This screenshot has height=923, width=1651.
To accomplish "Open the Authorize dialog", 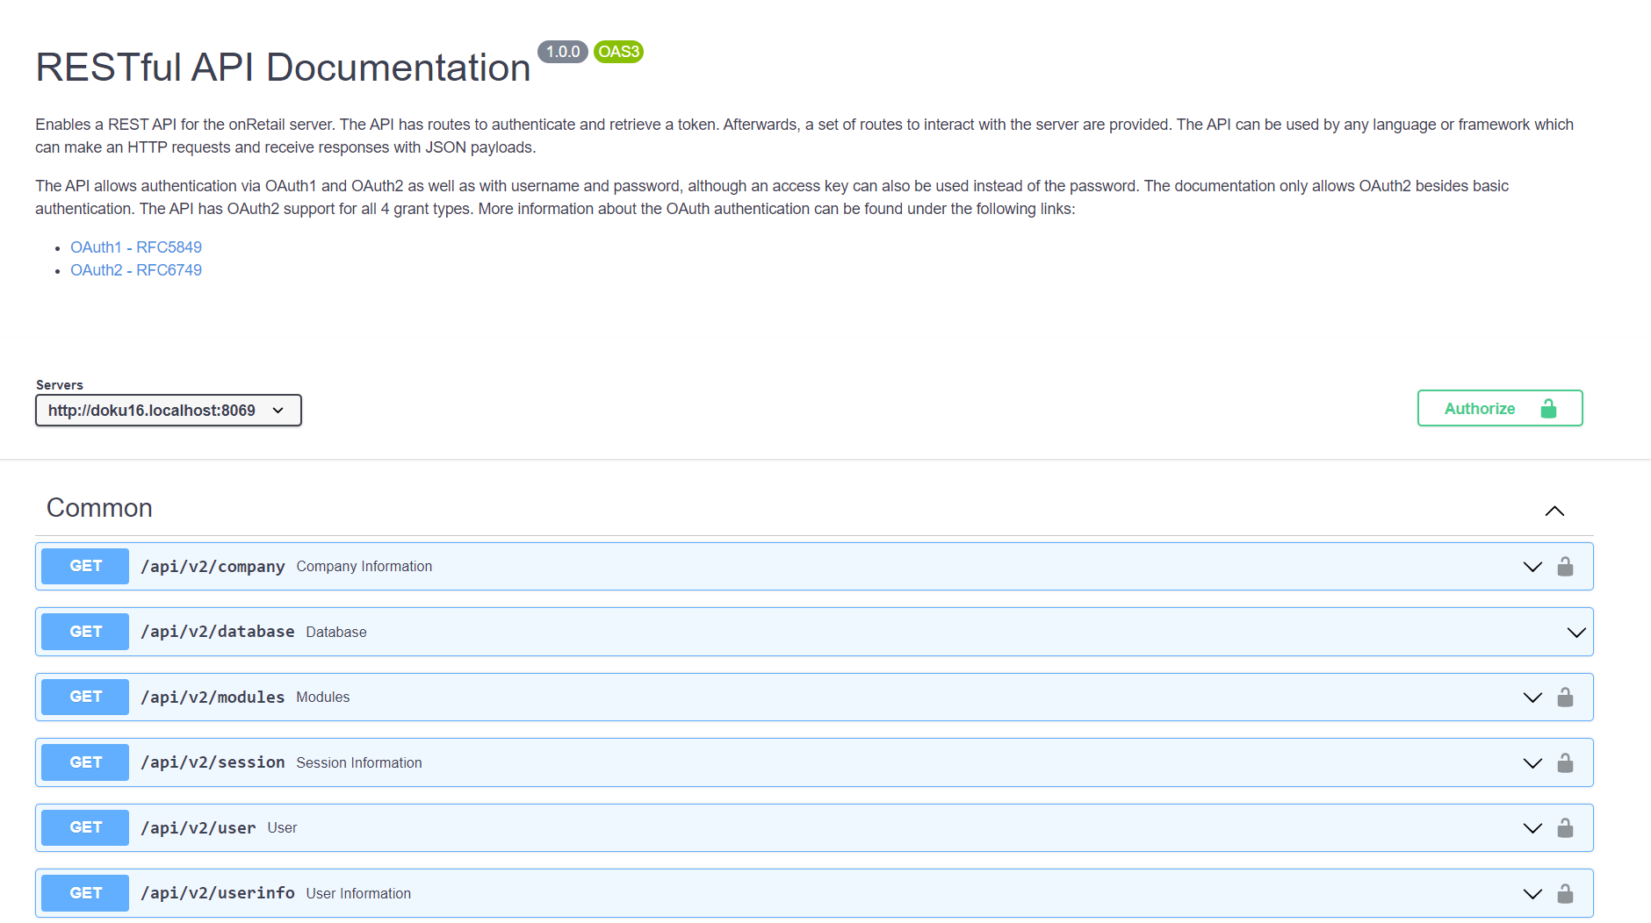I will point(1499,409).
